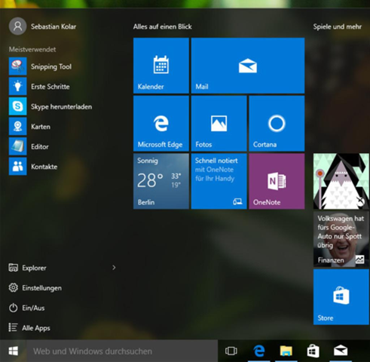Launch Erste Schritte lightbulb icon
This screenshot has height=362, width=370.
(x=17, y=86)
